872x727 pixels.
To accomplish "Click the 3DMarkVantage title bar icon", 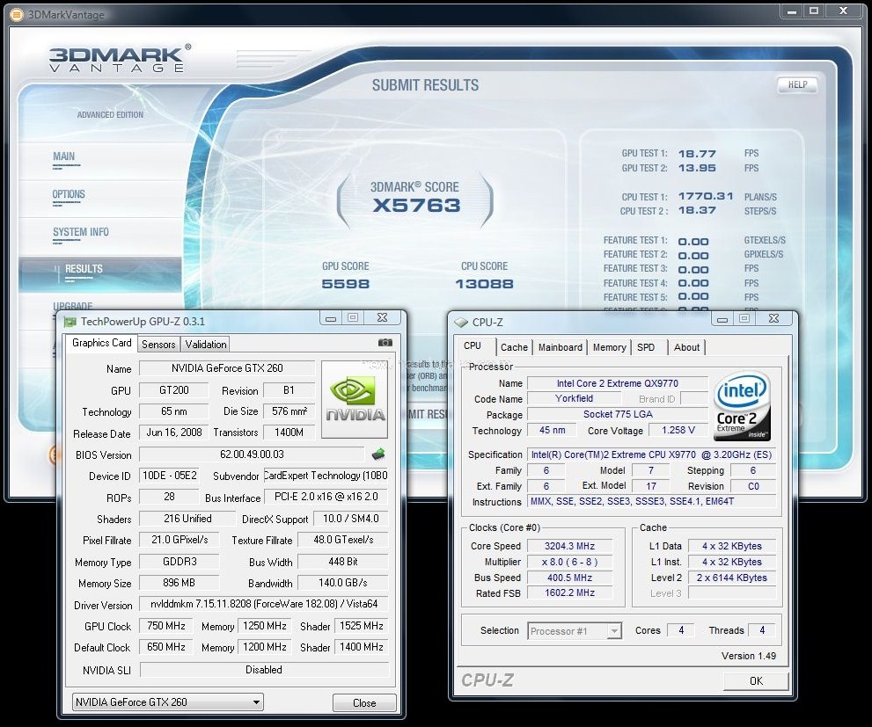I will click(18, 14).
